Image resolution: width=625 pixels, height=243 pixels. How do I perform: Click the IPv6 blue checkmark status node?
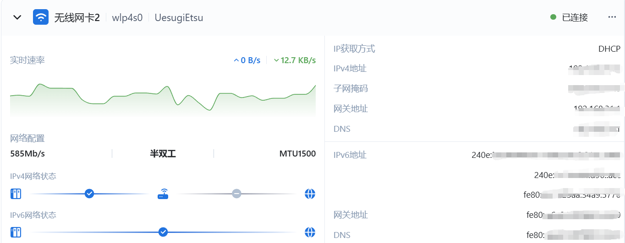[x=163, y=232]
